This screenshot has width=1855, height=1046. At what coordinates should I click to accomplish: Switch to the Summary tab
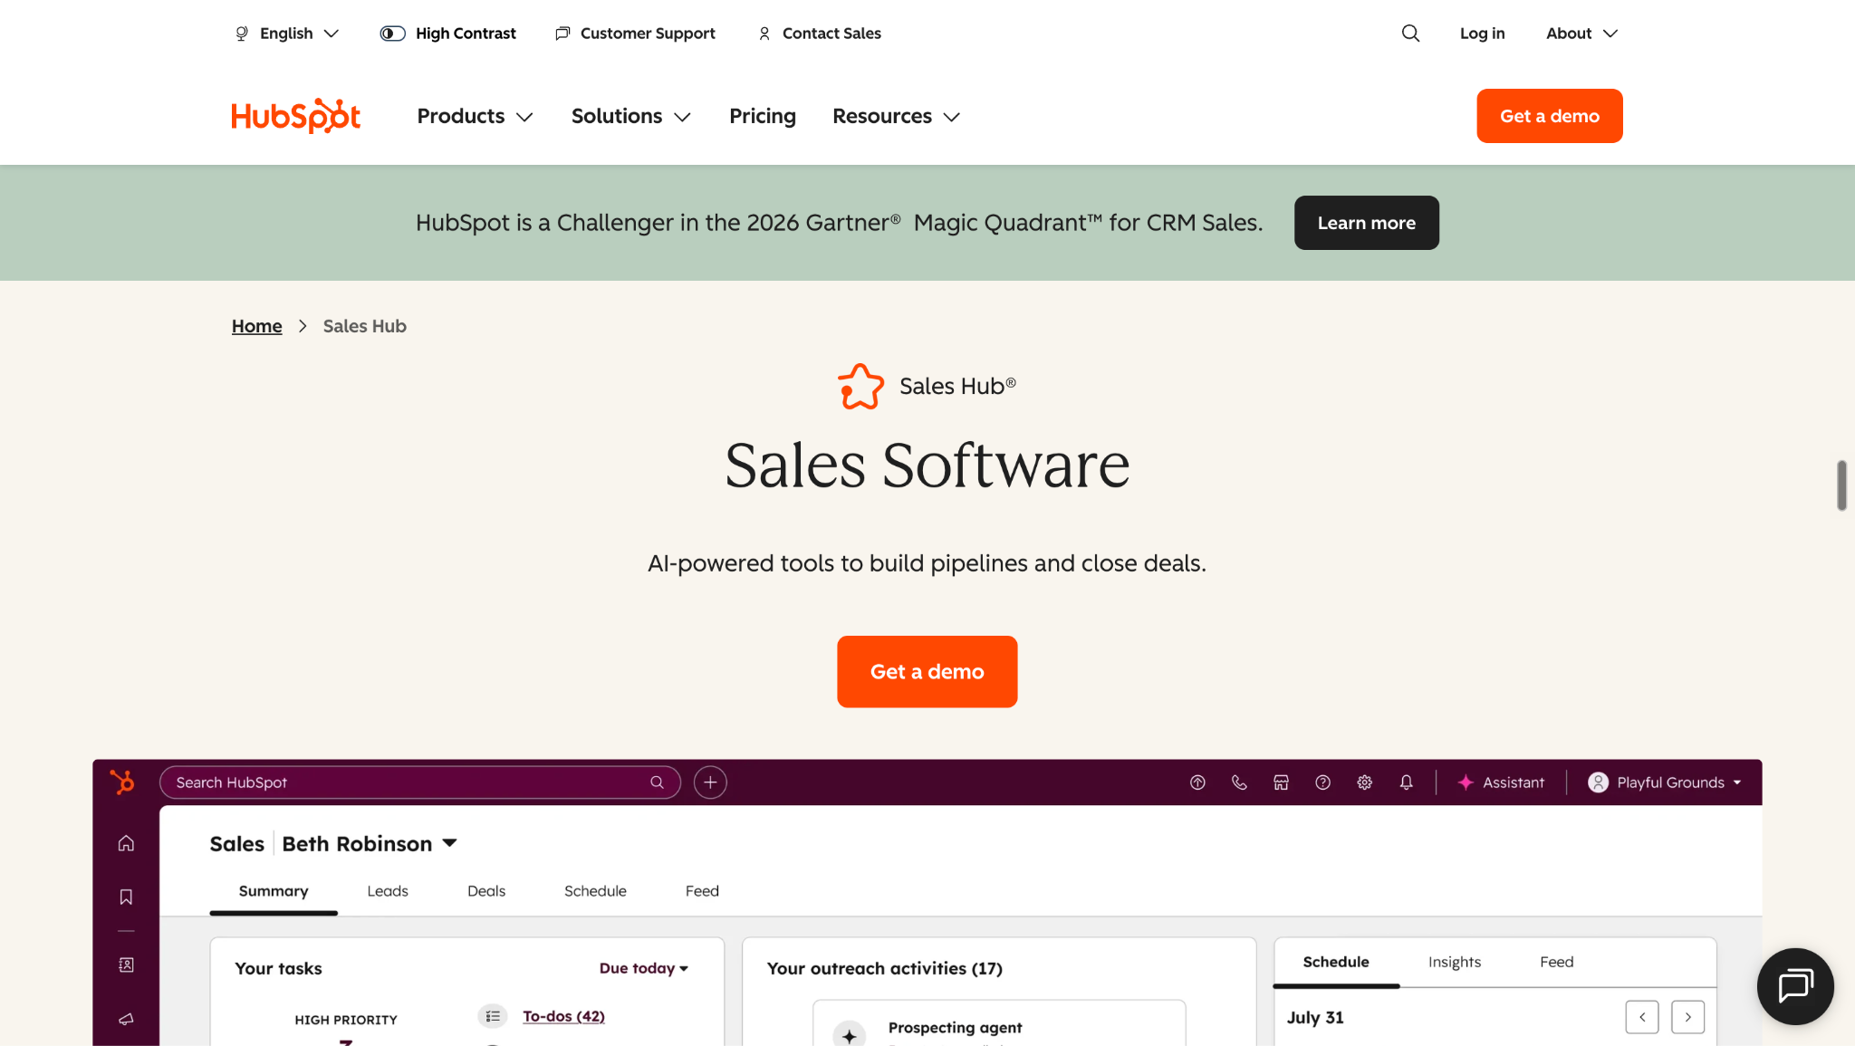[x=274, y=891]
